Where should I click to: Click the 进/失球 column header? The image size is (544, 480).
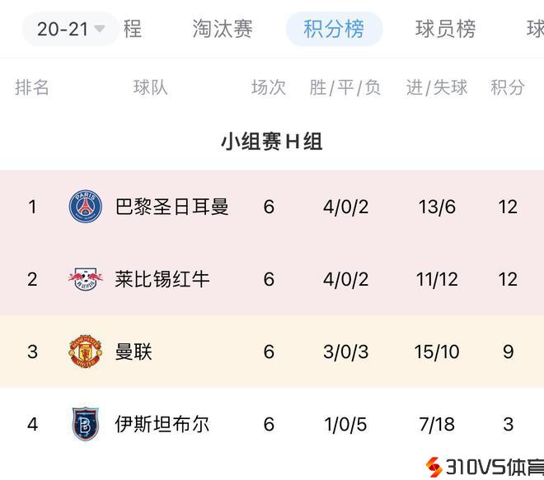(x=436, y=87)
